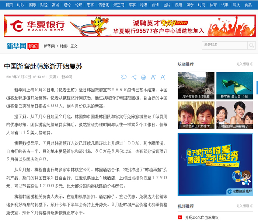This screenshot has height=221, width=258.
Task: Open the 探秘云南天坑溶洞群 thumbnail
Action: pyautogui.click(x=196, y=85)
